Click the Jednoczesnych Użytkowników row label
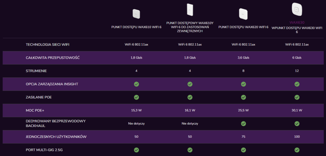 [x=56, y=137]
